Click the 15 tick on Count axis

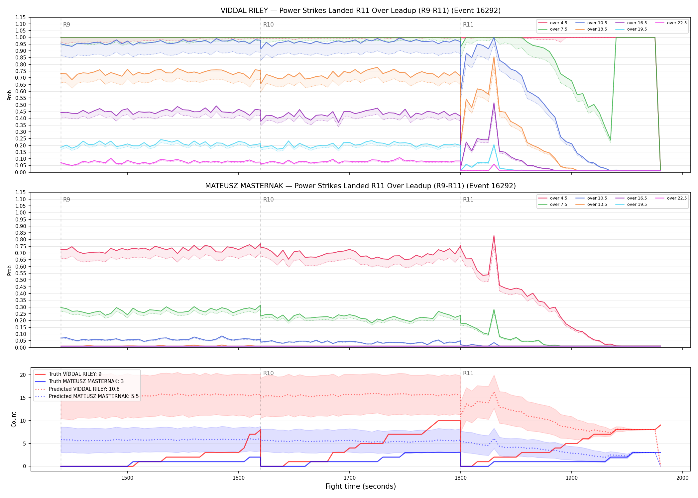coord(23,398)
